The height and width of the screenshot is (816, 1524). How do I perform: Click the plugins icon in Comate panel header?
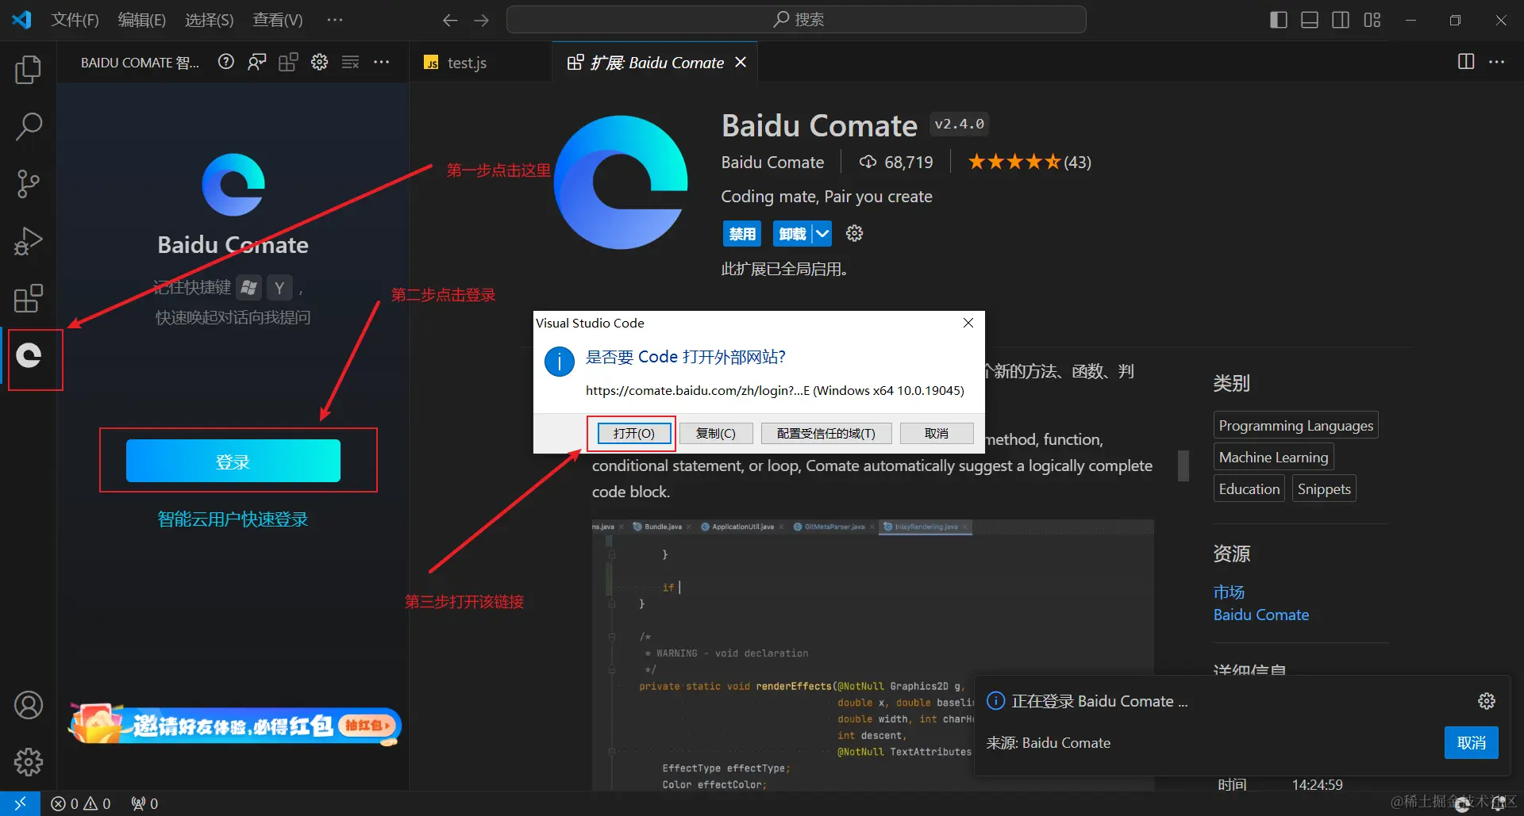point(288,62)
